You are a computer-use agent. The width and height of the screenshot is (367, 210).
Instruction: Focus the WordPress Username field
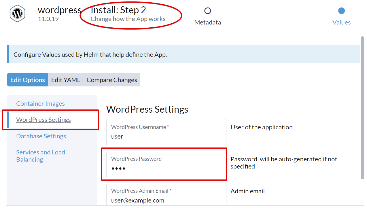(166, 133)
